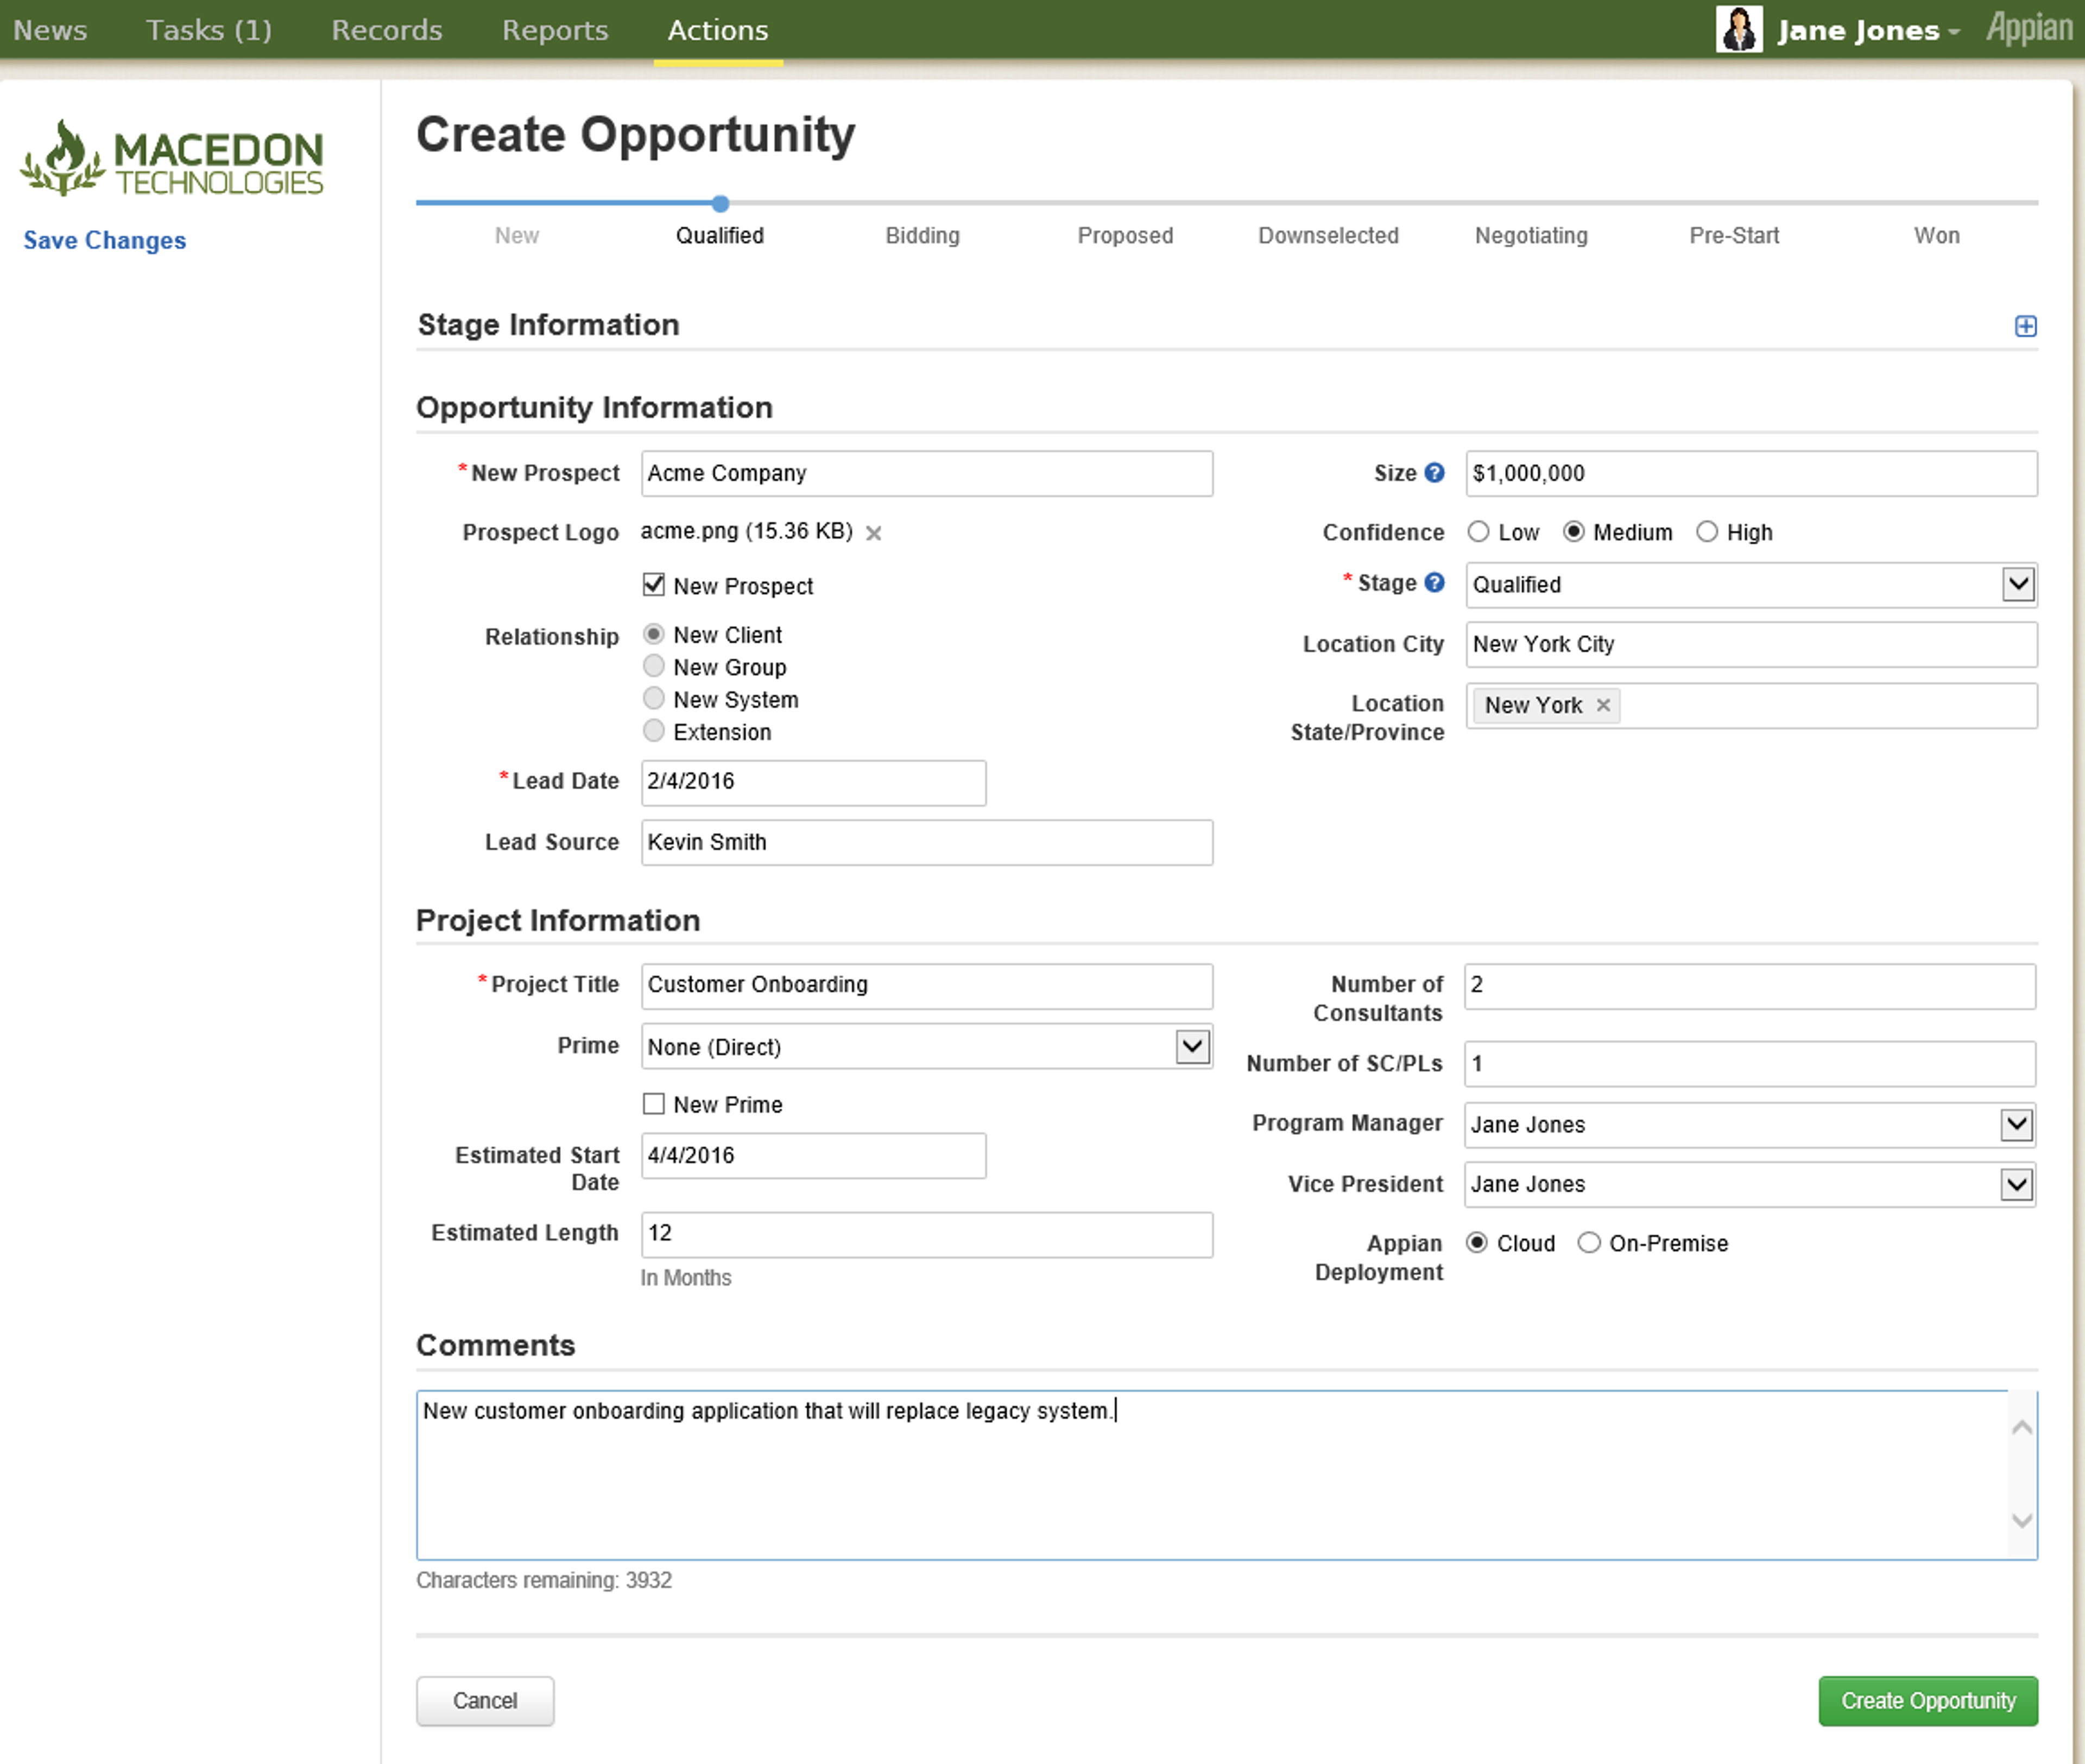
Task: Click the Qualified milestone marker dot
Action: pyautogui.click(x=721, y=204)
